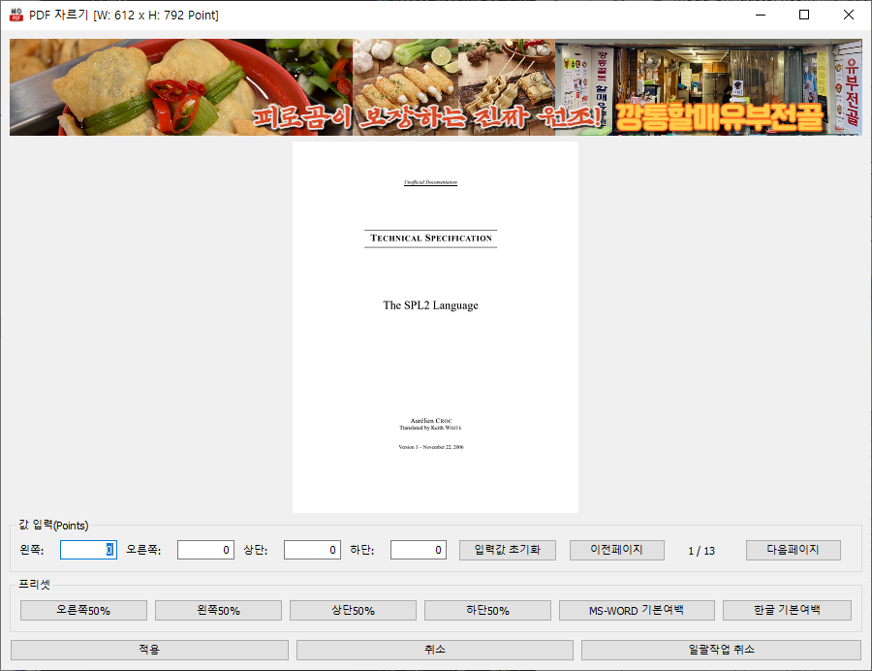Click the 하단 (bottom) value input field
The height and width of the screenshot is (671, 872).
419,550
